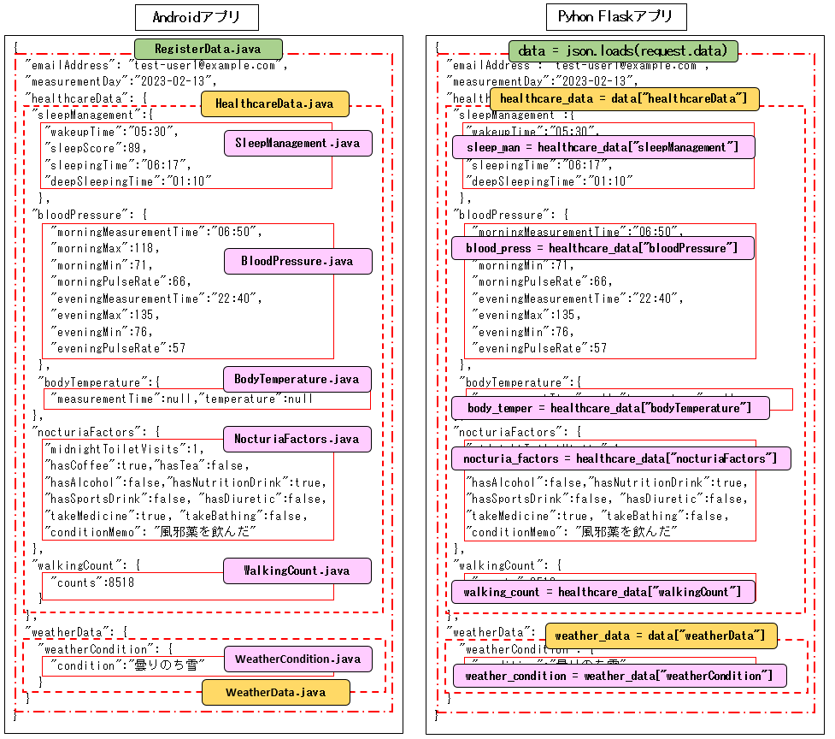Click "bloodPressure": { key in Flask panel
835x739 pixels.
pos(512,215)
